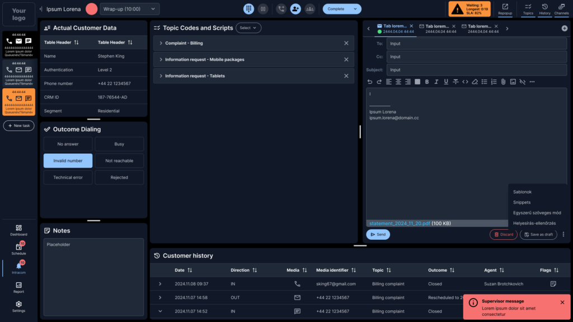The image size is (573, 322).
Task: Open the Wrap-up (10:00) status dropdown
Action: [129, 9]
